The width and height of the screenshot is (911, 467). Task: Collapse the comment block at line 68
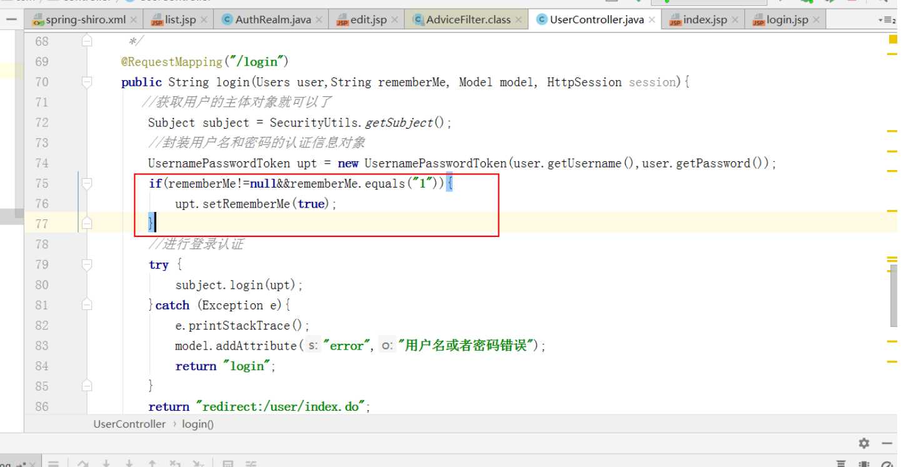click(87, 41)
